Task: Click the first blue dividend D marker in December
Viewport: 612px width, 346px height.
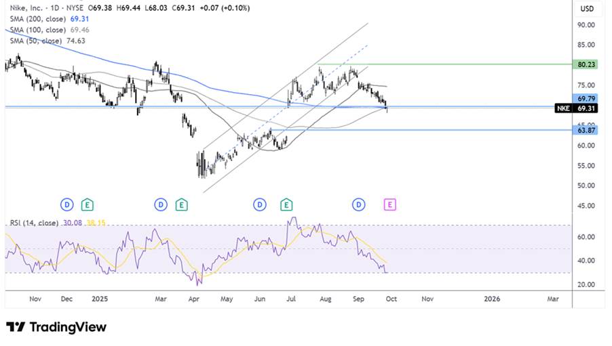Action: (x=66, y=204)
